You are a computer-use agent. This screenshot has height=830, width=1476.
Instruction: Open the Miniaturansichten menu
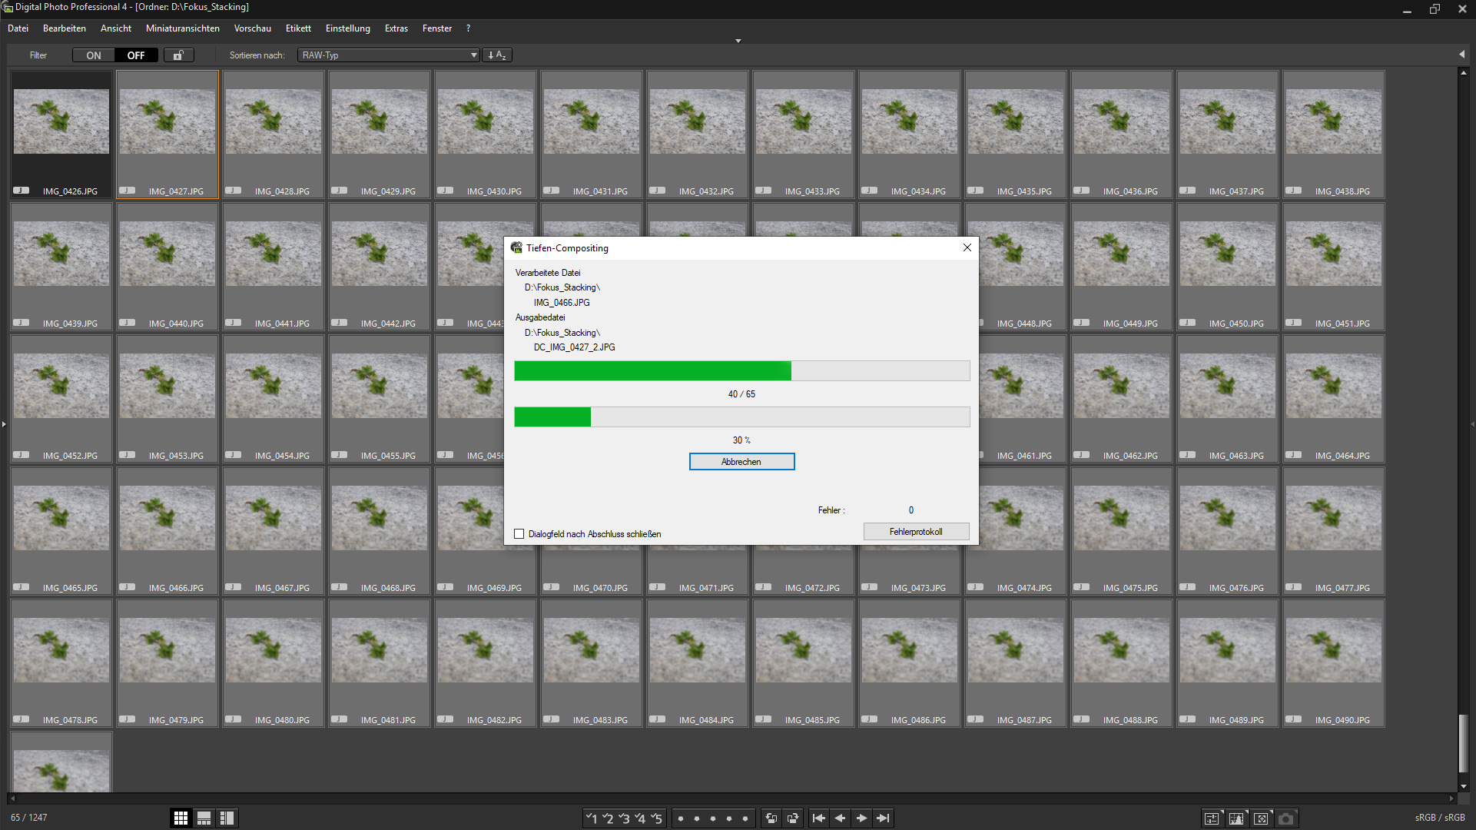point(182,28)
